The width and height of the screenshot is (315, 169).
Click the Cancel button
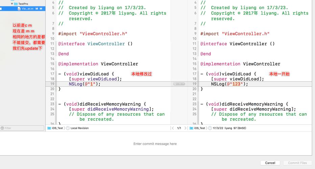pyautogui.click(x=270, y=163)
